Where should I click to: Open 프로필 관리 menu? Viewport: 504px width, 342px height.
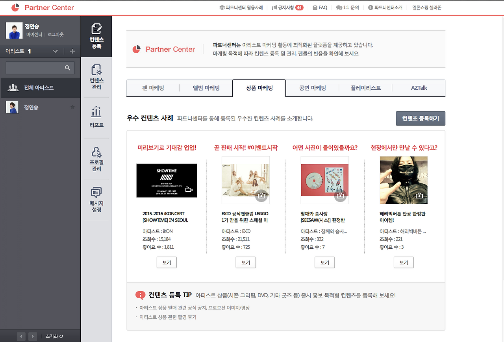pos(96,159)
